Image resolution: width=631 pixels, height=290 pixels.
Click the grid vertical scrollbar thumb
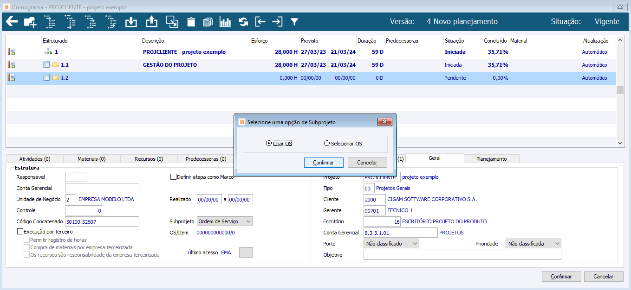(620, 90)
